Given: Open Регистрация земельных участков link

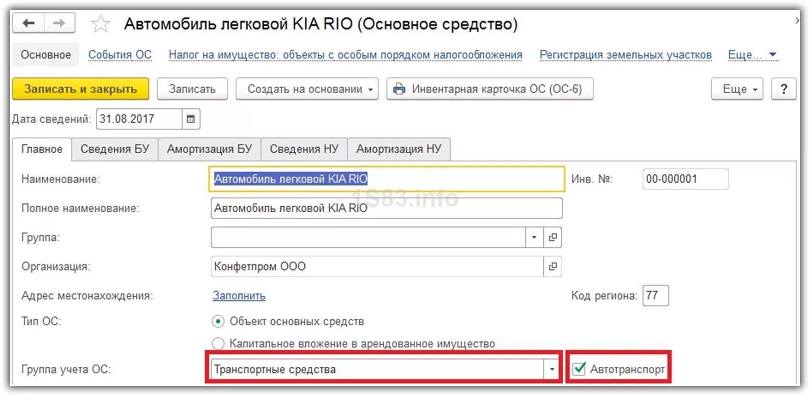Looking at the screenshot, I should pos(626,54).
